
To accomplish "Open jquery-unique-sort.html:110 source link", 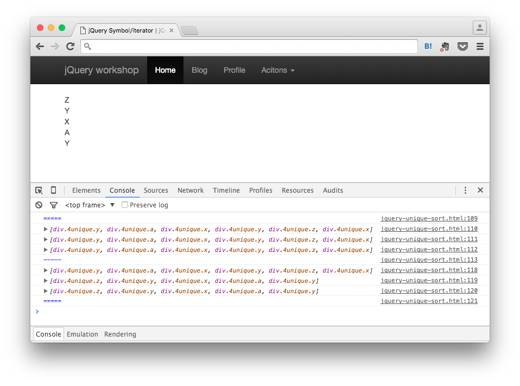I will [429, 229].
